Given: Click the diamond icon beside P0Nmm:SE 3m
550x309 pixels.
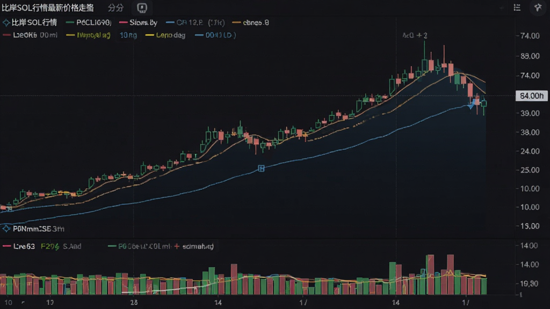Looking at the screenshot, I should coord(6,229).
